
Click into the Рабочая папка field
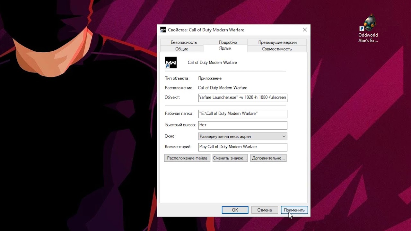pos(243,114)
